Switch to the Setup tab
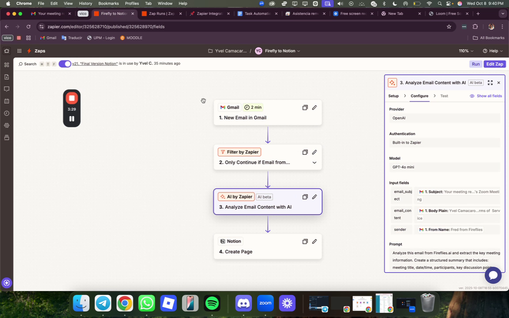The width and height of the screenshot is (509, 318). 393,96
